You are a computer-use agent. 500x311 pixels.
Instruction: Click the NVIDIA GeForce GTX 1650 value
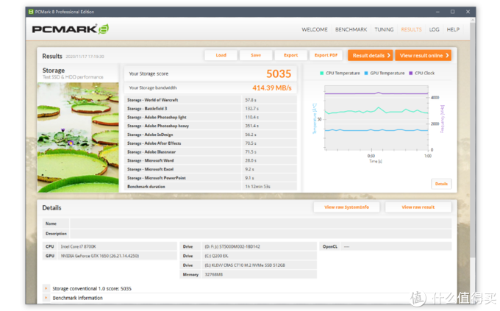pyautogui.click(x=99, y=256)
